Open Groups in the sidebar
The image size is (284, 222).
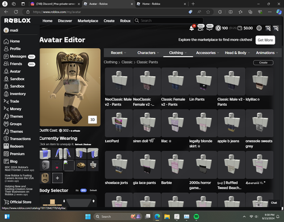click(12, 124)
